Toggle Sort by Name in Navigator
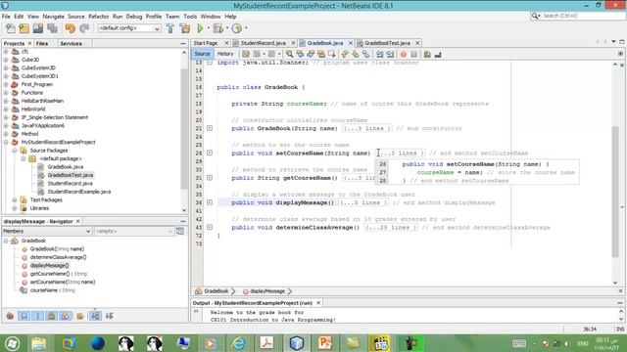The height and width of the screenshot is (352, 627). click(95, 316)
